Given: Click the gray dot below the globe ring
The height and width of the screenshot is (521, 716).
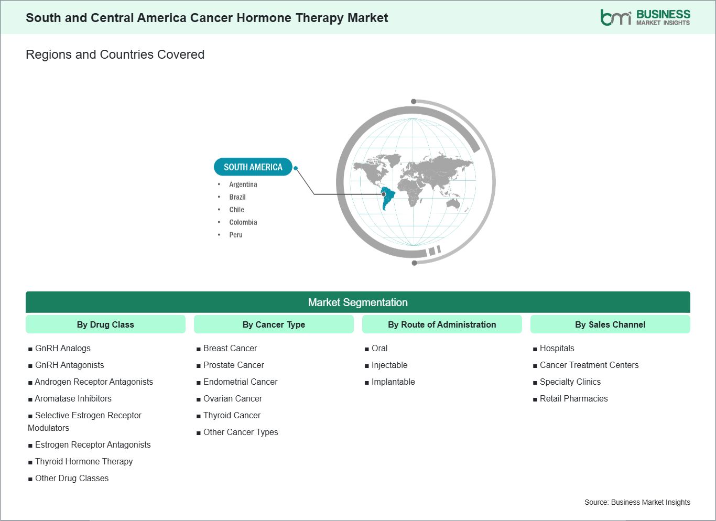Looking at the screenshot, I should pos(414,263).
